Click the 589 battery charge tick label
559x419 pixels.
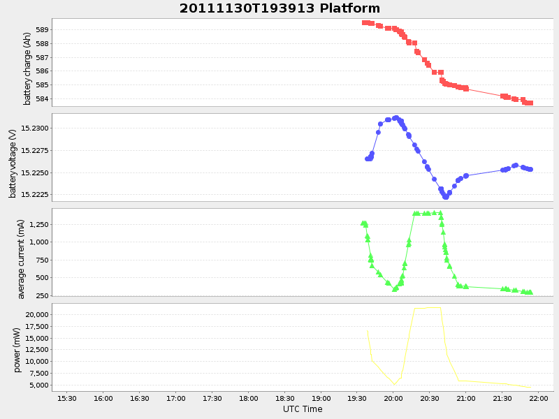point(43,28)
